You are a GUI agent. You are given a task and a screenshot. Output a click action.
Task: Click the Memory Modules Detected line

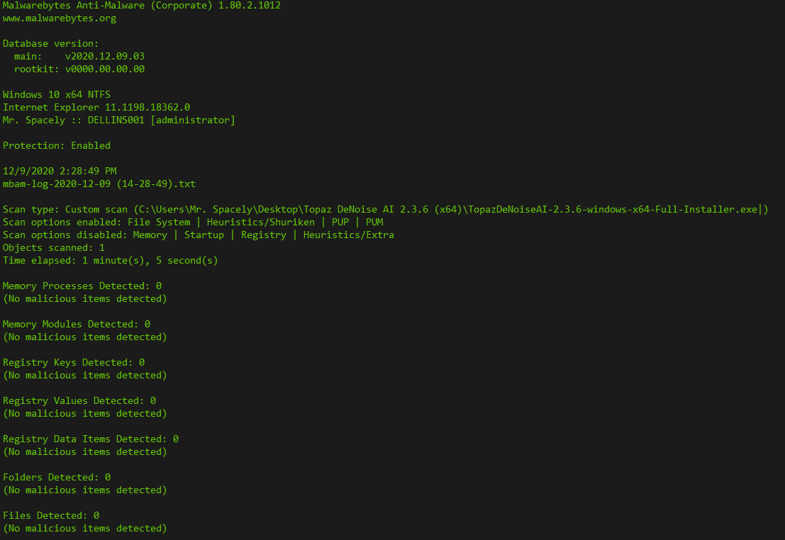pyautogui.click(x=77, y=325)
